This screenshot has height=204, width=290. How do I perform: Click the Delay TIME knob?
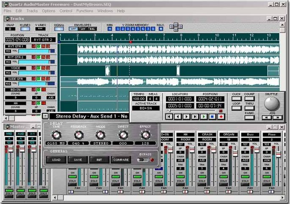click(56, 135)
